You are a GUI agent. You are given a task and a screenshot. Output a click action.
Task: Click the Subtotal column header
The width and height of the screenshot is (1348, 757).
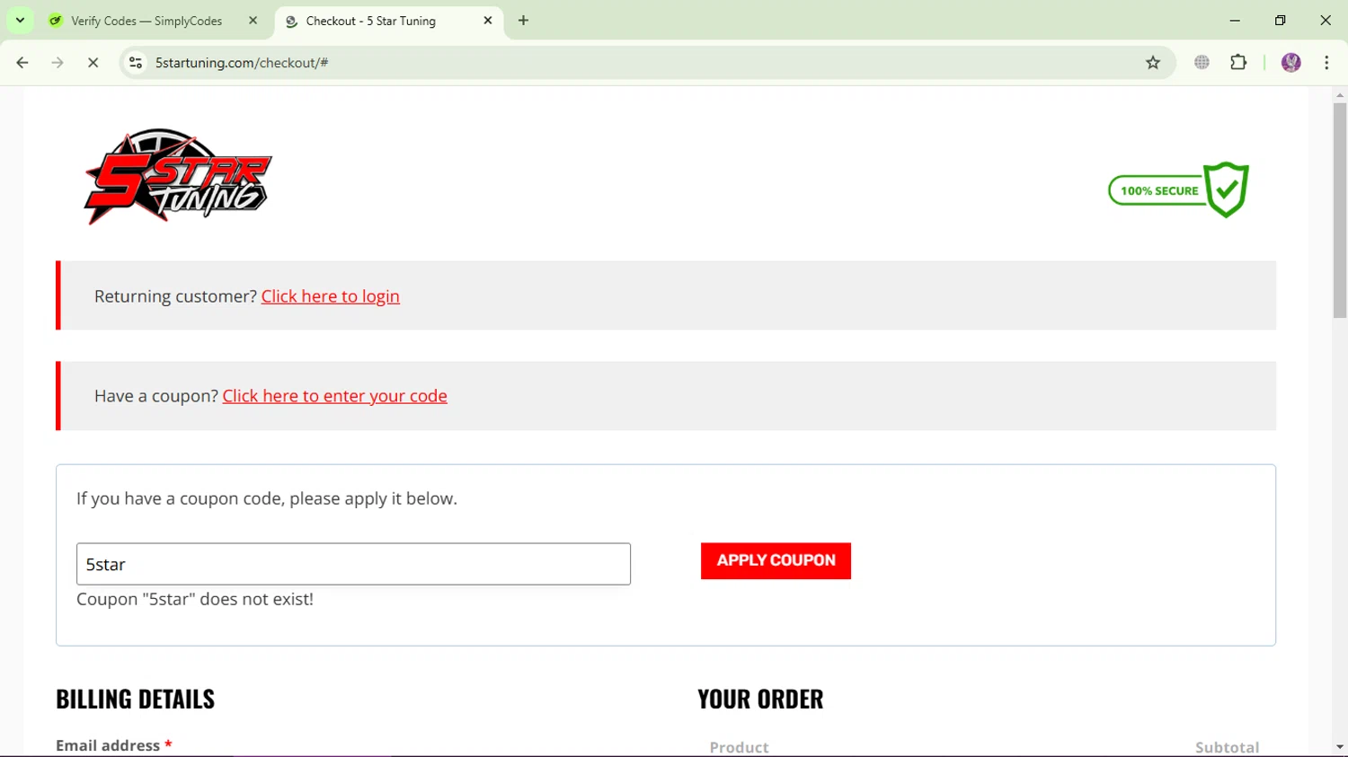pos(1227,747)
